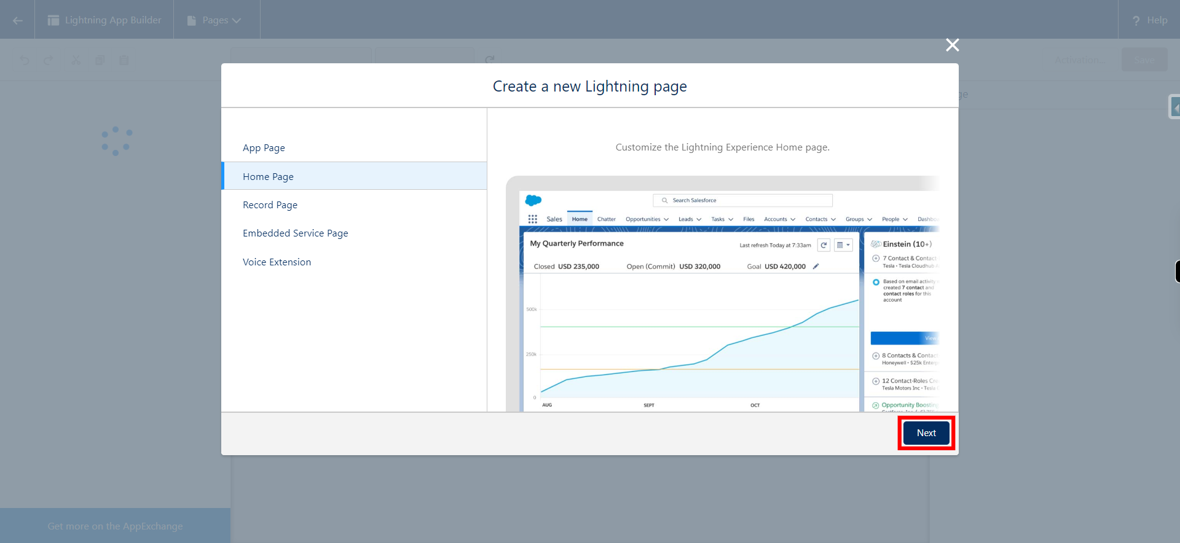Click the dimmed Save button
The image size is (1180, 543).
[1144, 60]
